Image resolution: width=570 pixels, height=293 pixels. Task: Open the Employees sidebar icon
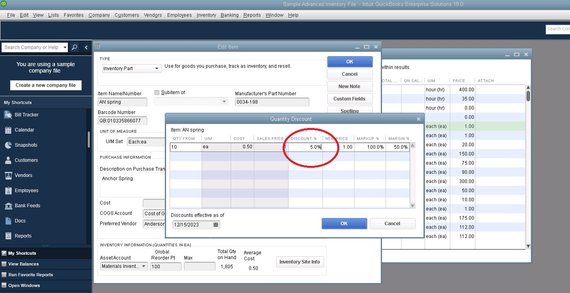coord(9,190)
